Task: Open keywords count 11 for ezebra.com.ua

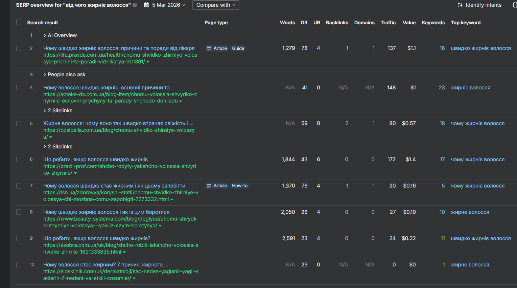Action: click(x=443, y=238)
